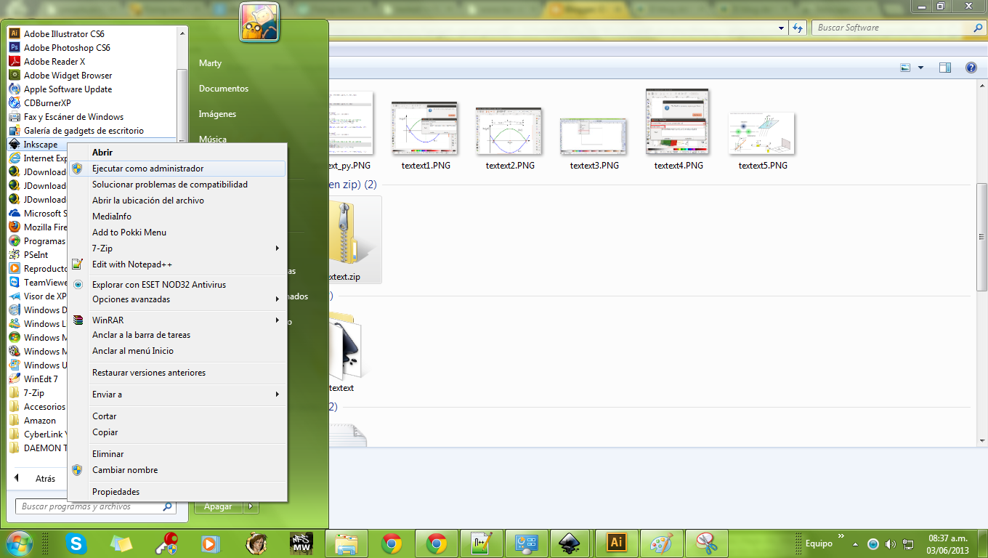Switch to Inkscape on the taskbar
This screenshot has width=988, height=558.
[570, 543]
